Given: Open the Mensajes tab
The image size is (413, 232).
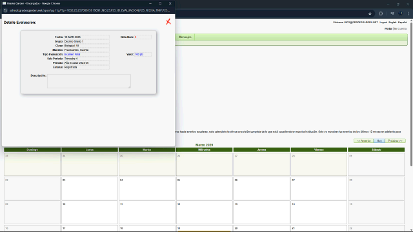Looking at the screenshot, I should pos(185,37).
